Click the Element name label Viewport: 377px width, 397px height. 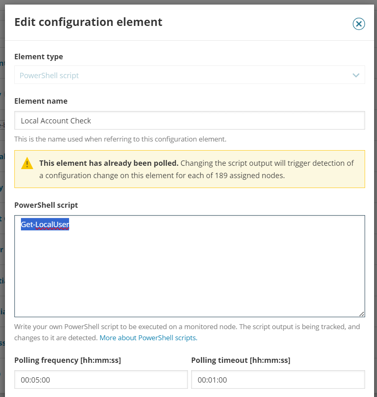click(41, 101)
